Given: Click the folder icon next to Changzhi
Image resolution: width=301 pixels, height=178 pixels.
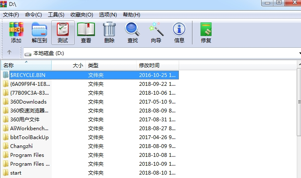Looking at the screenshot, I should pyautogui.click(x=6, y=146).
